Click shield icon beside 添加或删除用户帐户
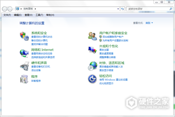175x117 pixels. click(x=100, y=37)
